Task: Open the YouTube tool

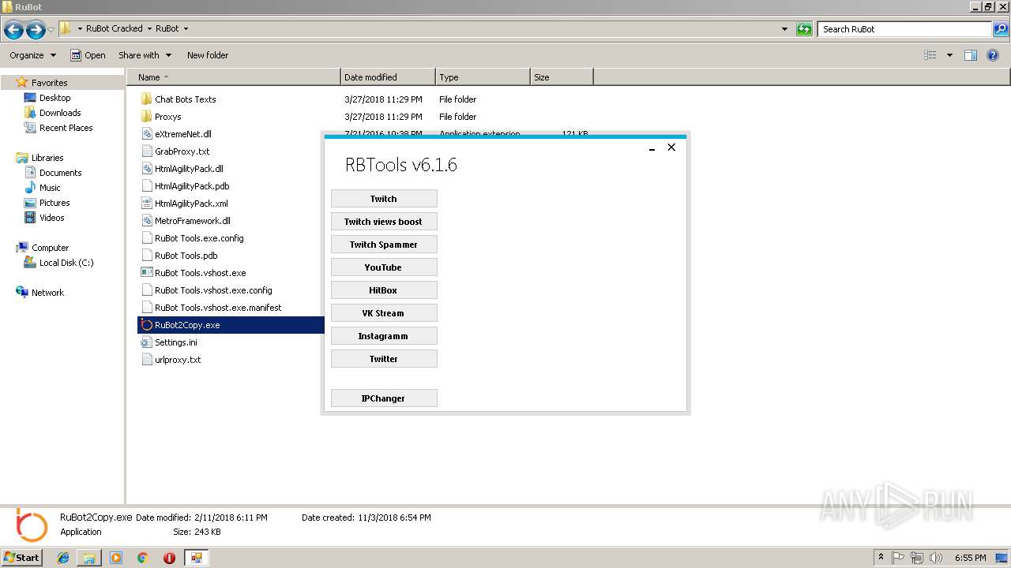Action: [x=383, y=267]
